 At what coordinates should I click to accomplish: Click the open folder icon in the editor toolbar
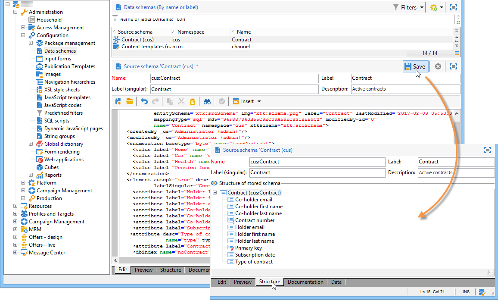[129, 101]
